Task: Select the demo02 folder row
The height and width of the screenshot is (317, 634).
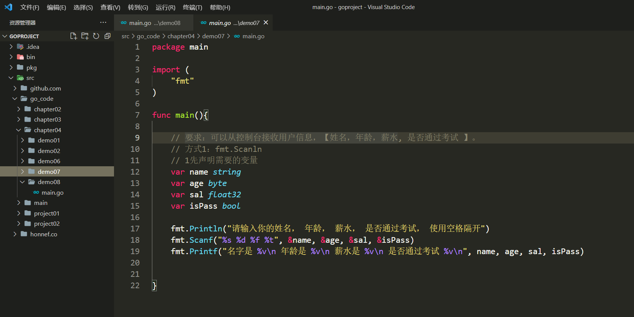Action: point(57,151)
